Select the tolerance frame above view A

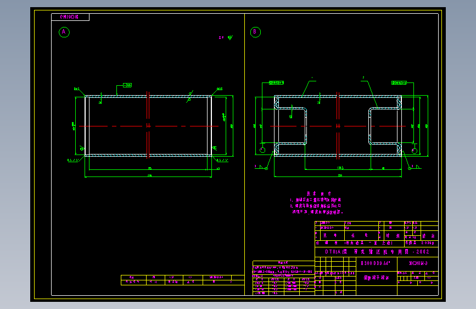point(127,85)
